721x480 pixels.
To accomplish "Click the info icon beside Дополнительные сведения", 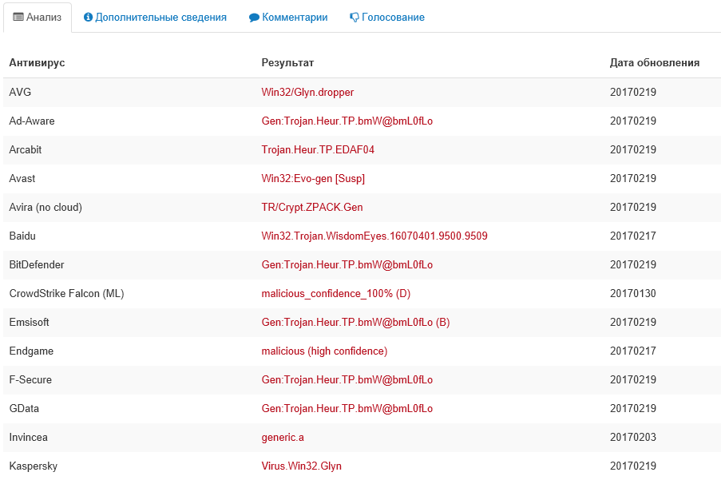I will [88, 18].
